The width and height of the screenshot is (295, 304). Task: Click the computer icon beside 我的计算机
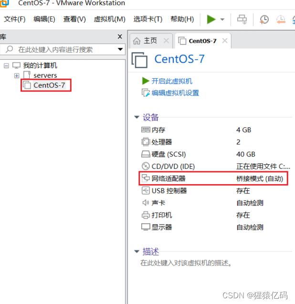[x=17, y=65]
